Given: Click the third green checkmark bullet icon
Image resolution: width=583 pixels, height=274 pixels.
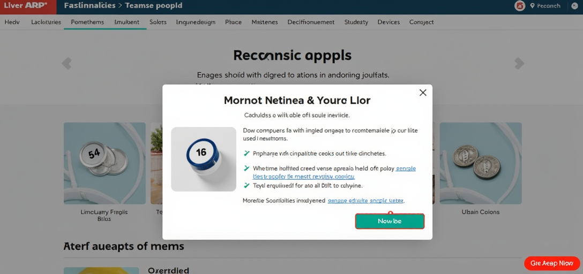Looking at the screenshot, I should click(x=246, y=185).
